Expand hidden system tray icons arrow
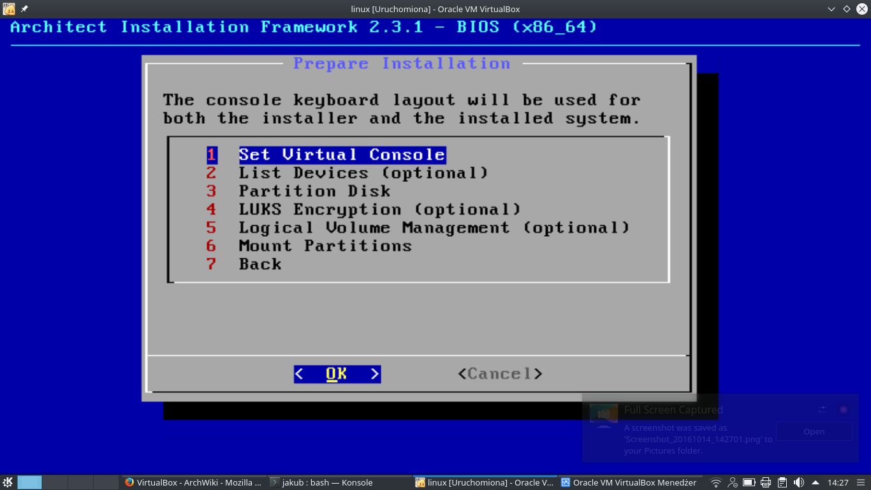This screenshot has height=490, width=871. click(x=815, y=482)
